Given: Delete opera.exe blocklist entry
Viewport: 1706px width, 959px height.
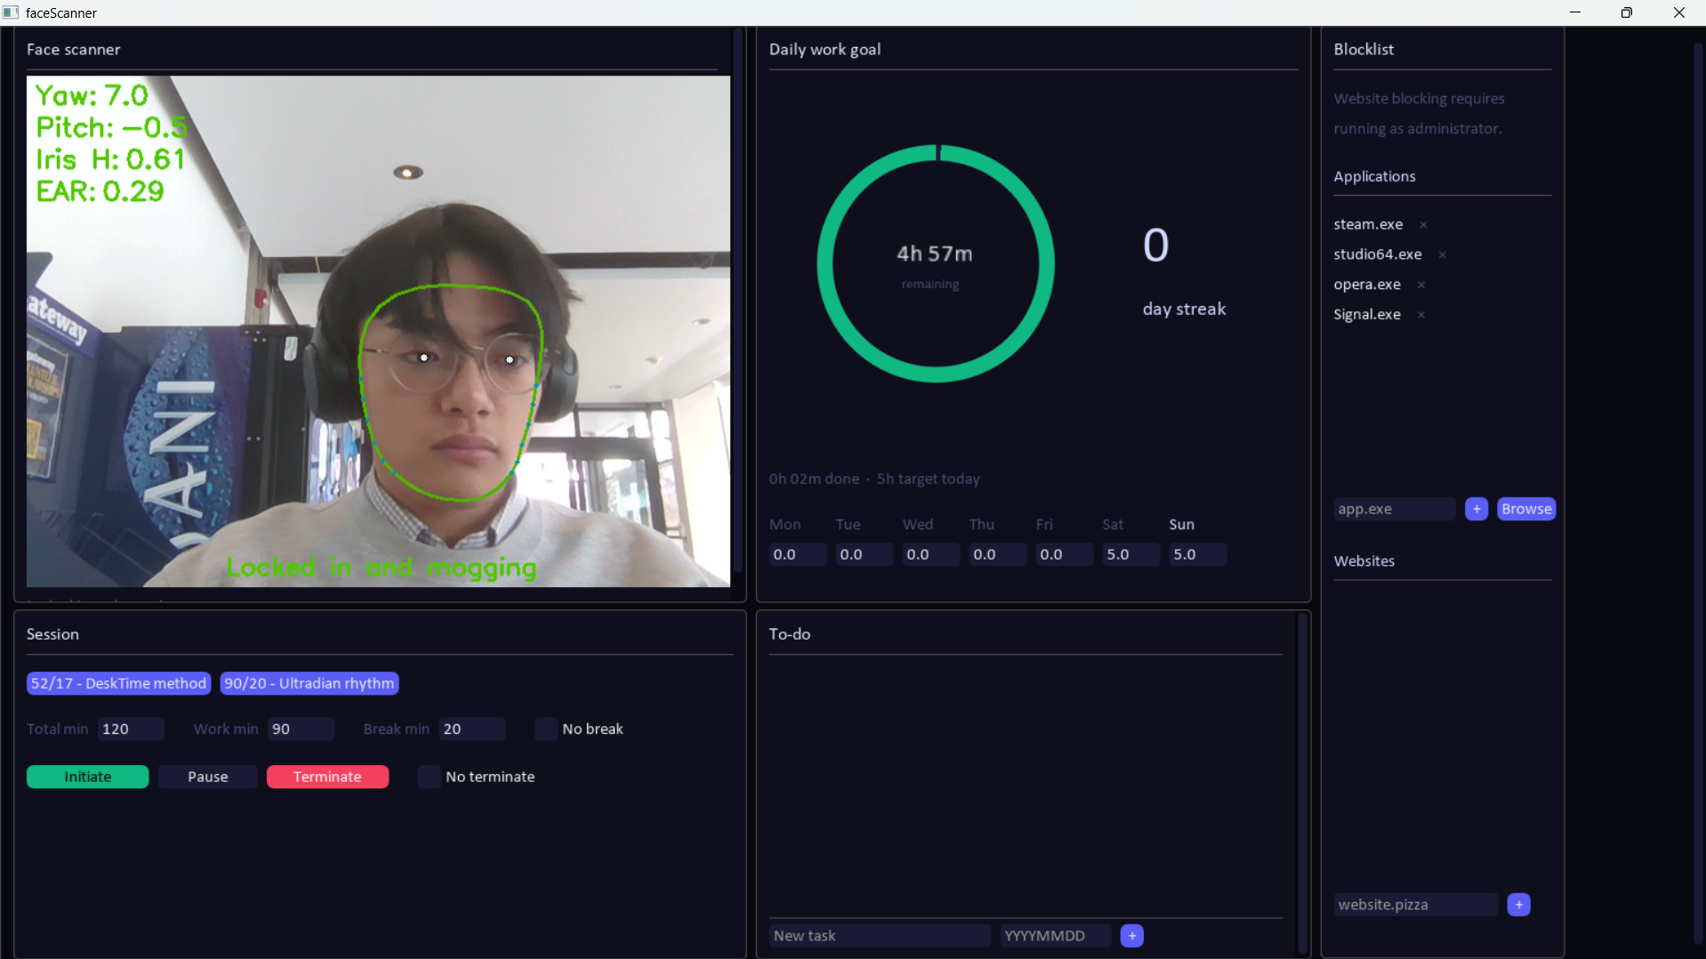Looking at the screenshot, I should tap(1421, 286).
